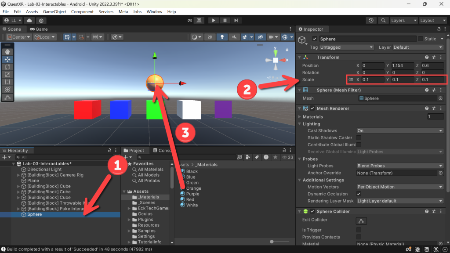Click the global search magnifier icon
450x253 pixels.
point(383,20)
